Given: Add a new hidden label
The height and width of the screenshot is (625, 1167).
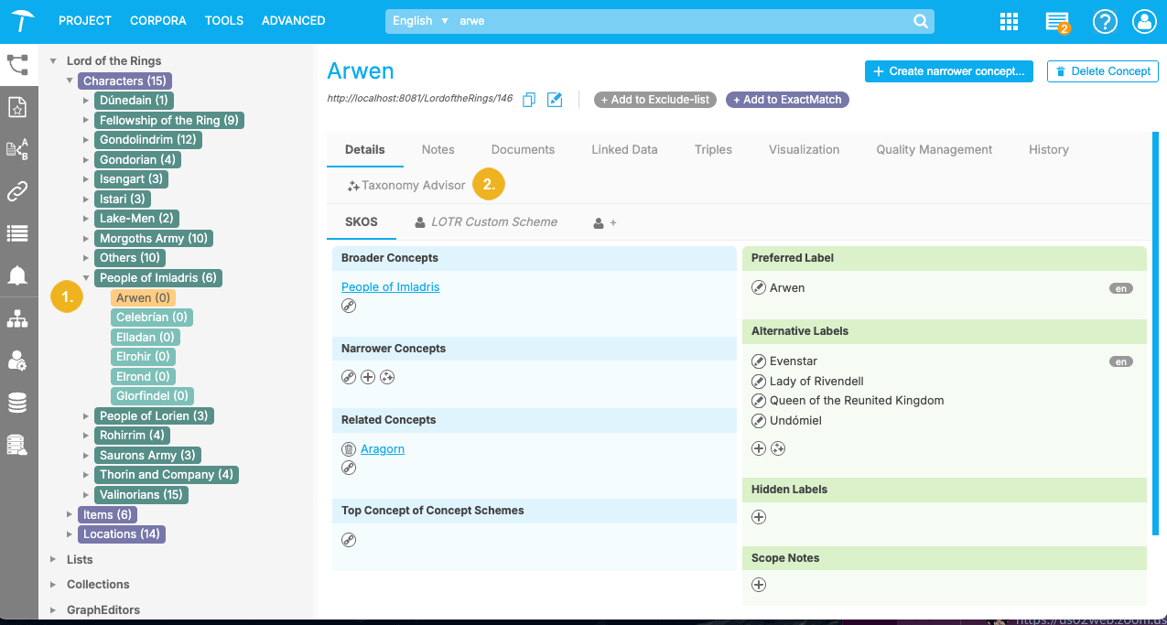Looking at the screenshot, I should pyautogui.click(x=758, y=517).
